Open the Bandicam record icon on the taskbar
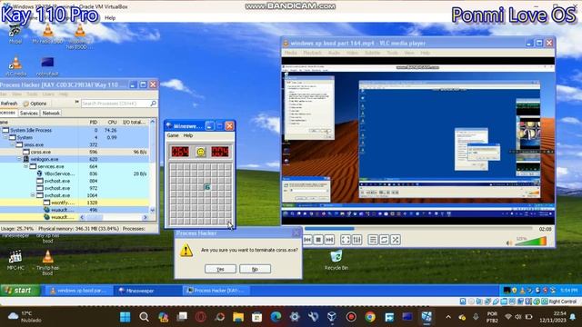 click(351, 317)
